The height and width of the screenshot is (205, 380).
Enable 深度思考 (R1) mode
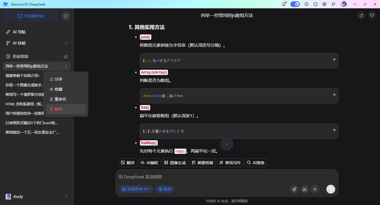point(136,189)
